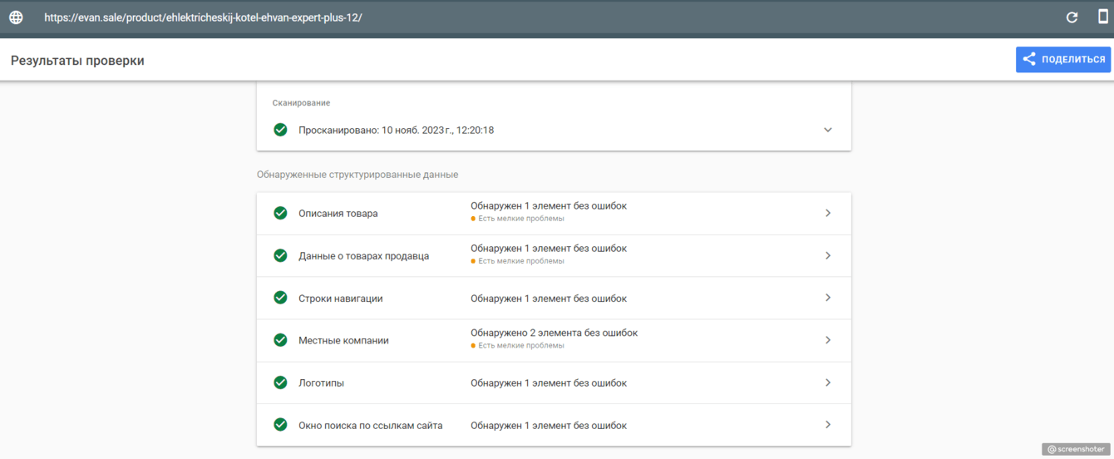Open Данные о товарах продавца arrow
The width and height of the screenshot is (1114, 459).
pos(827,255)
